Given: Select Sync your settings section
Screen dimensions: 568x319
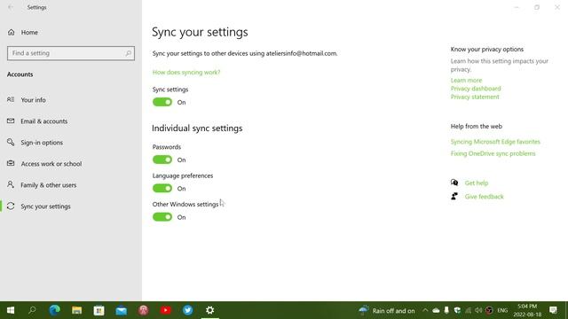Looking at the screenshot, I should [x=45, y=206].
